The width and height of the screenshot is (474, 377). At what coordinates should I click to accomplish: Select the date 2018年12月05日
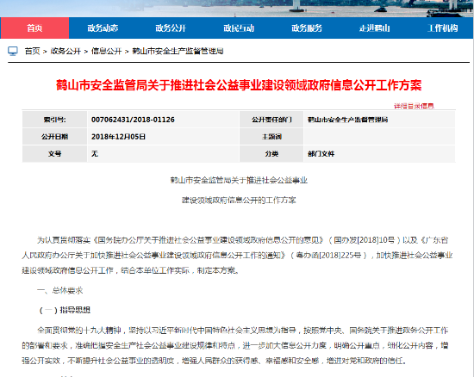[119, 137]
